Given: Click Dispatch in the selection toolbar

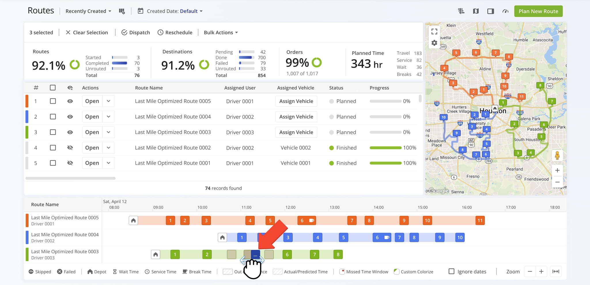Looking at the screenshot, I should [136, 33].
